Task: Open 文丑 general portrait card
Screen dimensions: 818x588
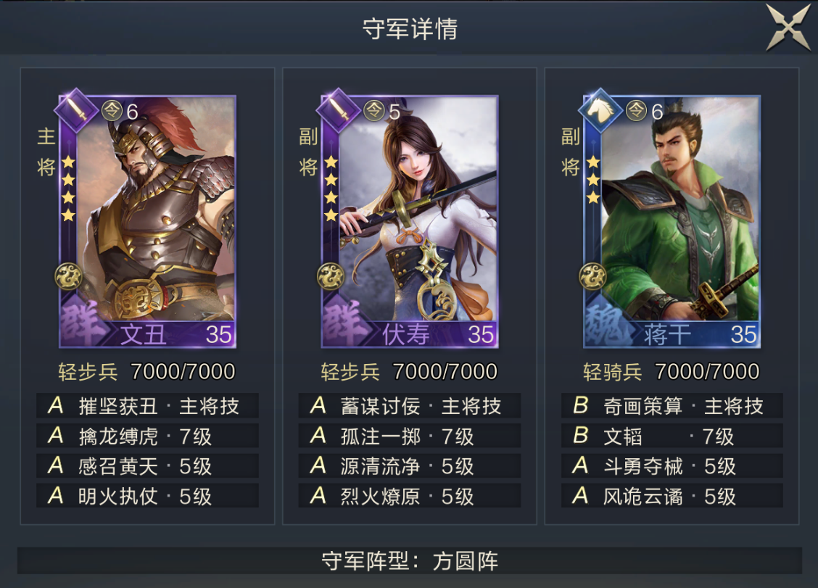Action: click(148, 222)
